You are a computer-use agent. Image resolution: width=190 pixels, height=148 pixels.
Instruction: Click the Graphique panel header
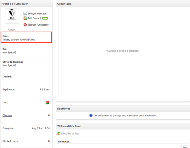64,4
